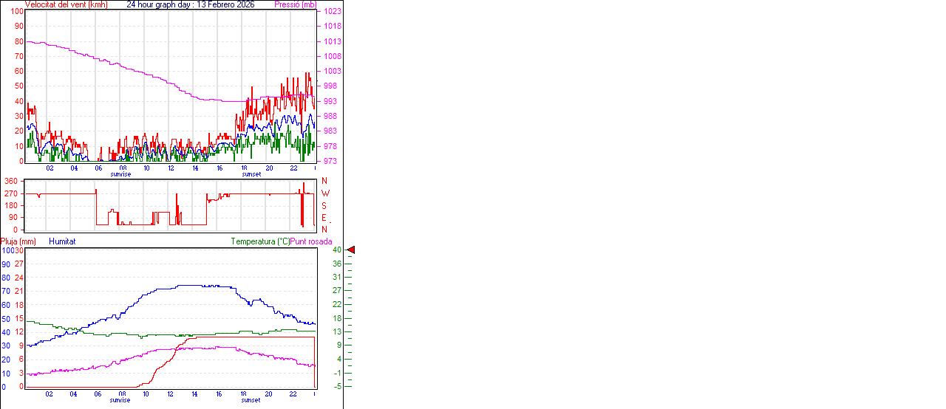Click the sunset label under the bottom chart
This screenshot has width=946, height=409.
pos(251,400)
